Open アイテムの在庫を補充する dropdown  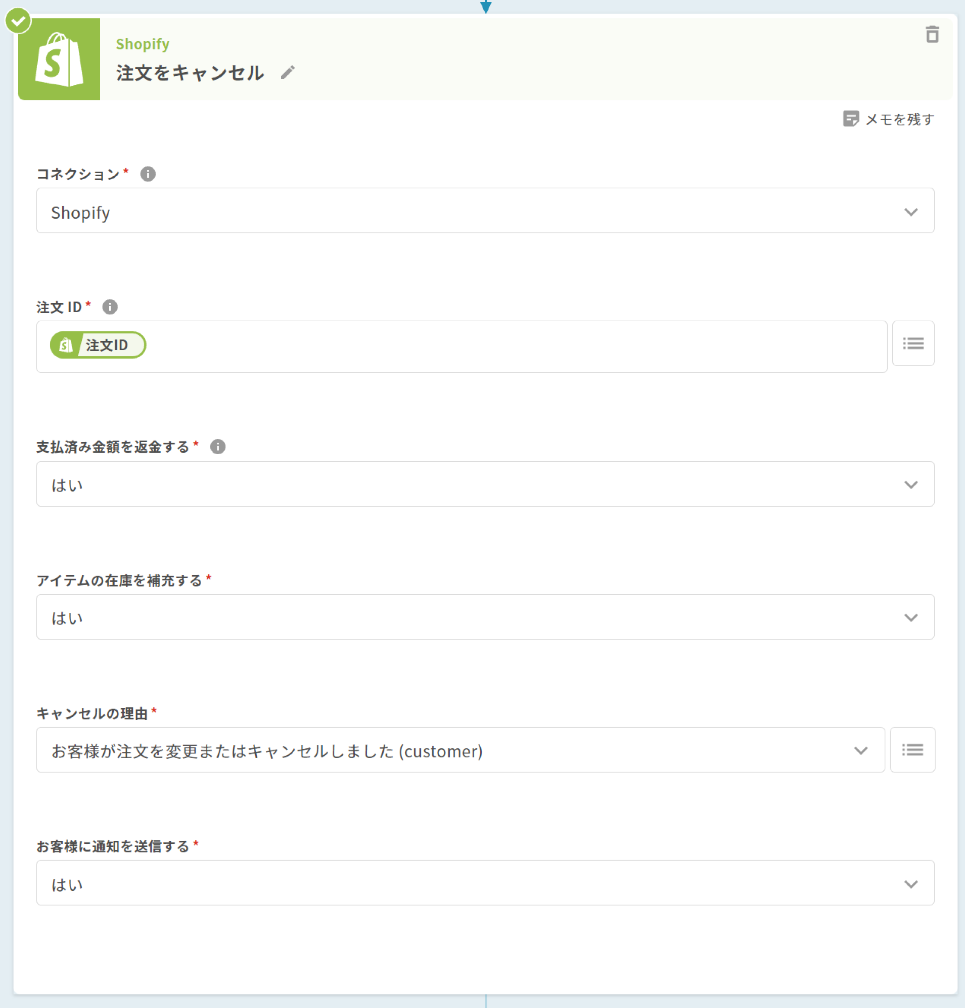[910, 617]
